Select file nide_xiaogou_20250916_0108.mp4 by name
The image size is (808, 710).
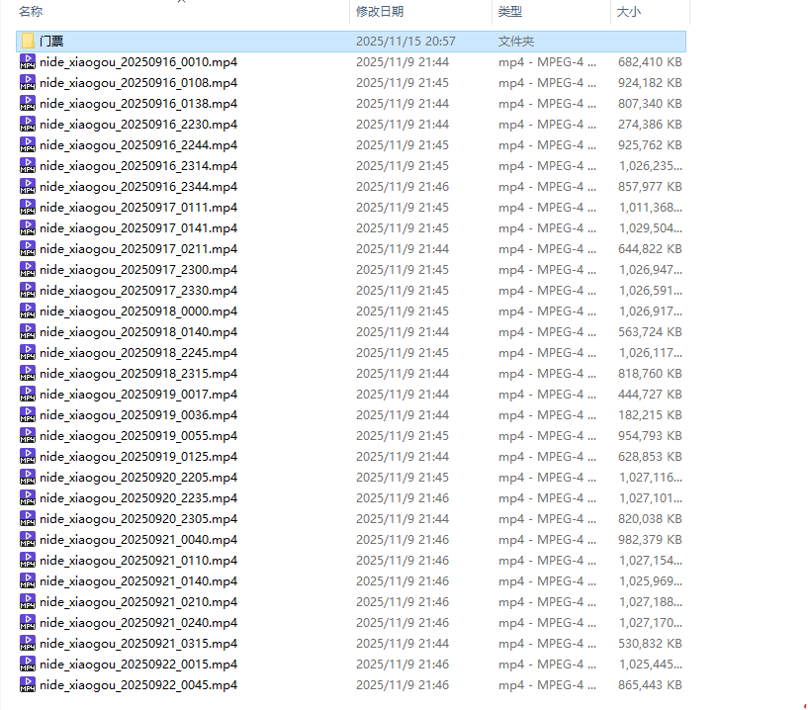pos(138,83)
